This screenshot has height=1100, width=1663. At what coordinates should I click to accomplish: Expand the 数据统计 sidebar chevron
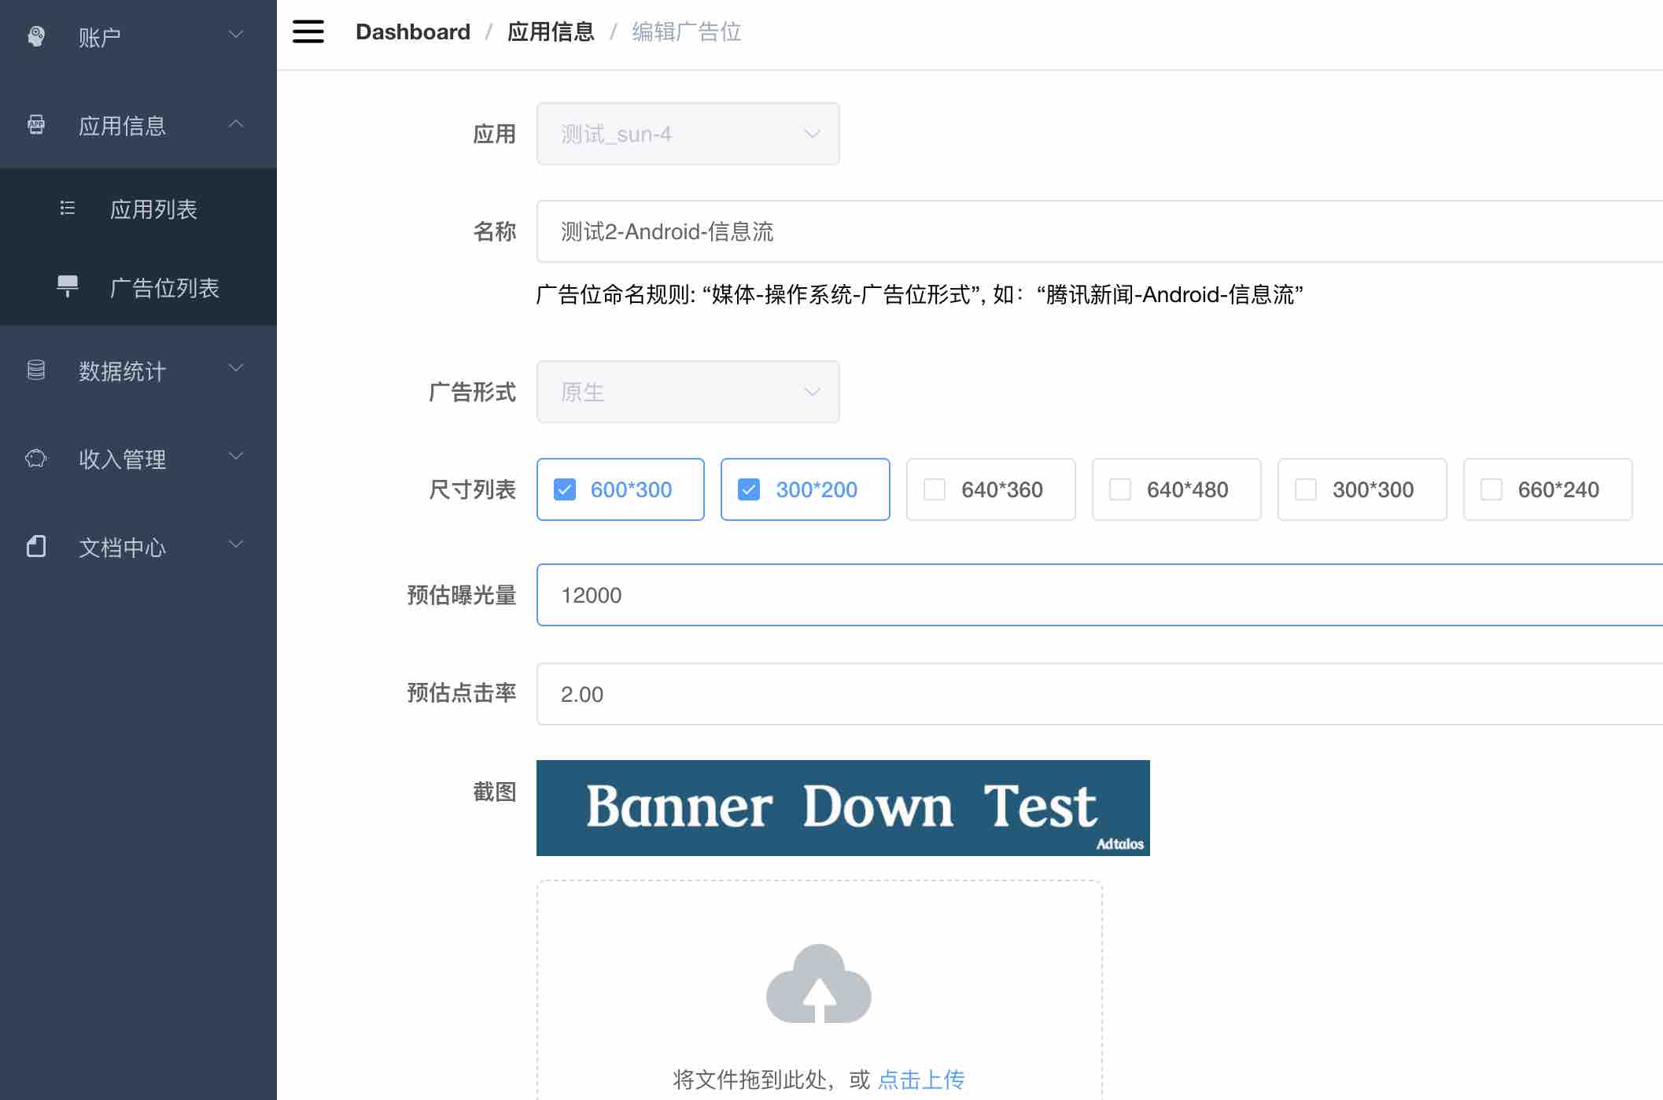[236, 368]
